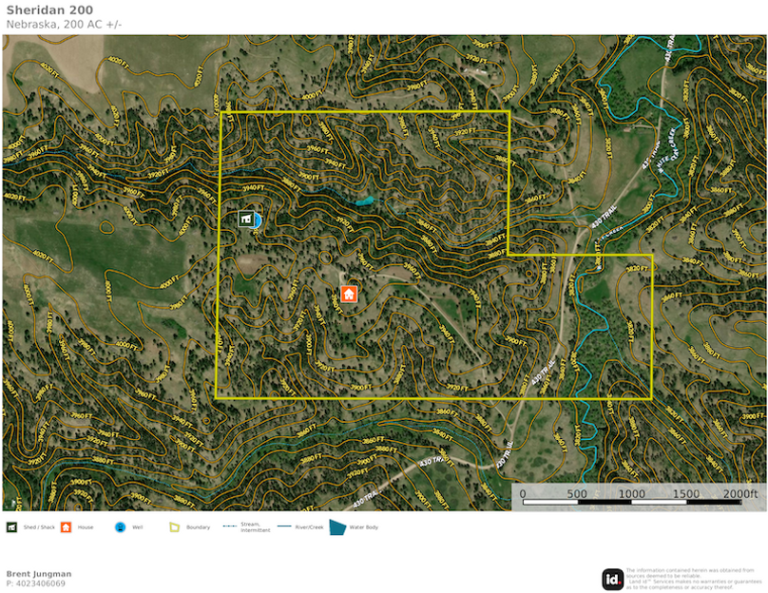The height and width of the screenshot is (593, 768).
Task: Click the small pond near the shed marker
Action: tap(363, 201)
